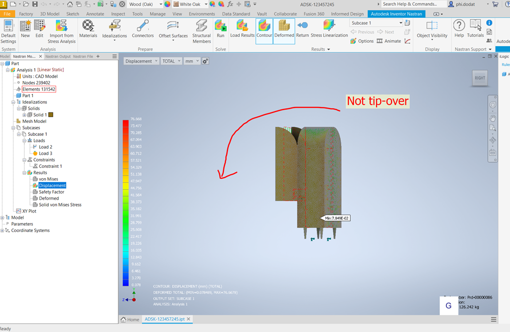
Task: Open the Informed Design tab
Action: pos(347,13)
